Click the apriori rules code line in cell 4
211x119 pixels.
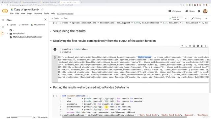coord(135,23)
